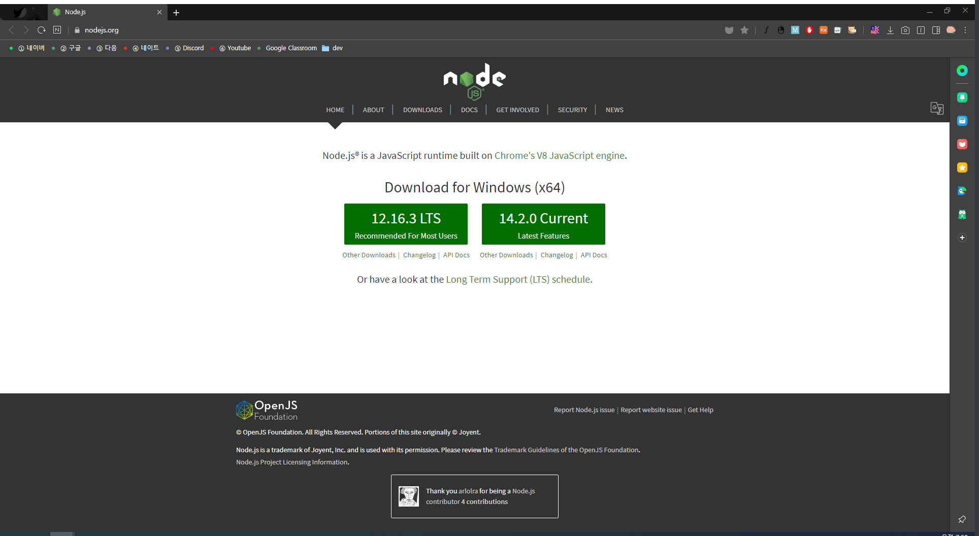Open Long Term Support (LTS) schedule link

(x=518, y=280)
